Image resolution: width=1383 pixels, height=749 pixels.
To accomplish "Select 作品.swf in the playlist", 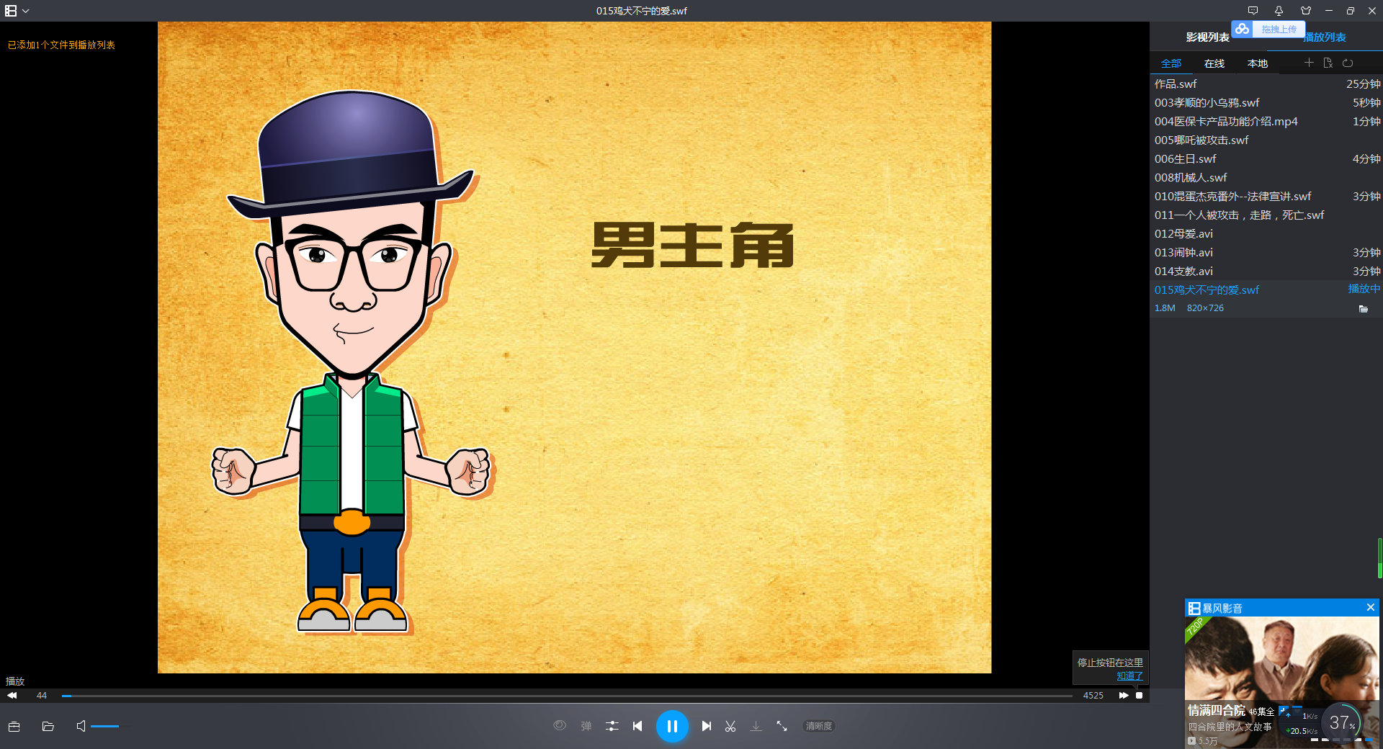I will [x=1266, y=84].
